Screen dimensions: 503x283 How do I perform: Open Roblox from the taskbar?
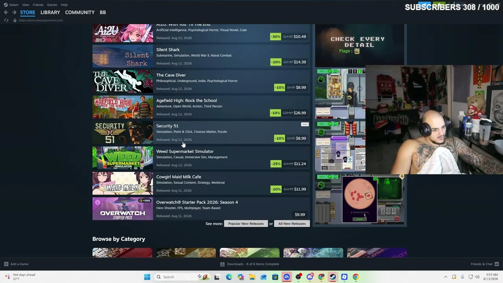[344, 277]
